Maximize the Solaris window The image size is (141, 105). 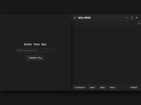132,18
